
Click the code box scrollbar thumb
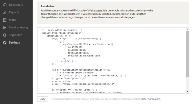click(187, 54)
